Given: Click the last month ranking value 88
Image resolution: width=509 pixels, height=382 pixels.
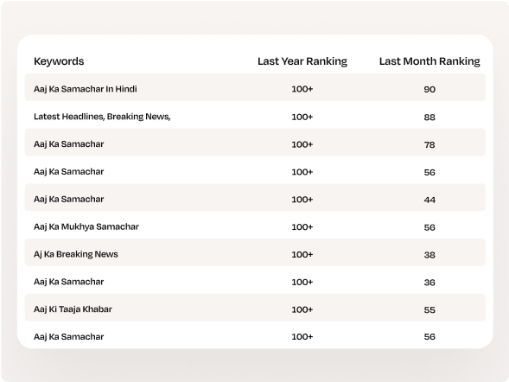Looking at the screenshot, I should click(x=429, y=117).
